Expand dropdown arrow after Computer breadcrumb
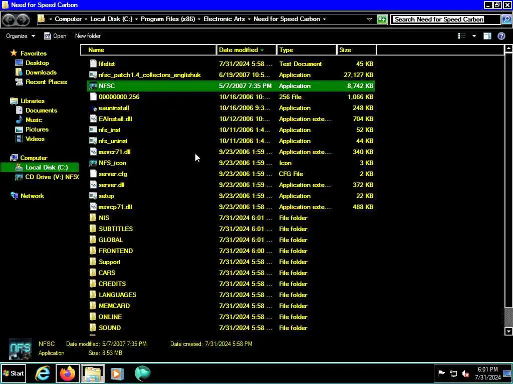Viewport: 513px width, 384px height. coord(86,19)
